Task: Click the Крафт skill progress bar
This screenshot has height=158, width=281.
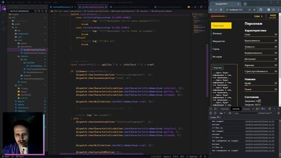Action: coord(261,85)
